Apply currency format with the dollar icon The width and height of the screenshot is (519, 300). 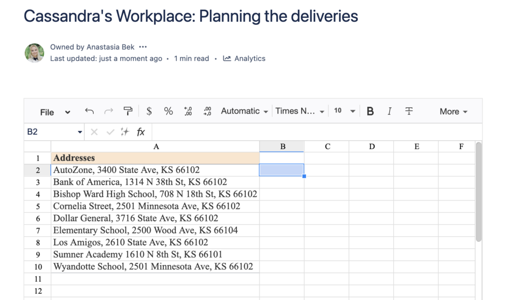[x=149, y=111]
